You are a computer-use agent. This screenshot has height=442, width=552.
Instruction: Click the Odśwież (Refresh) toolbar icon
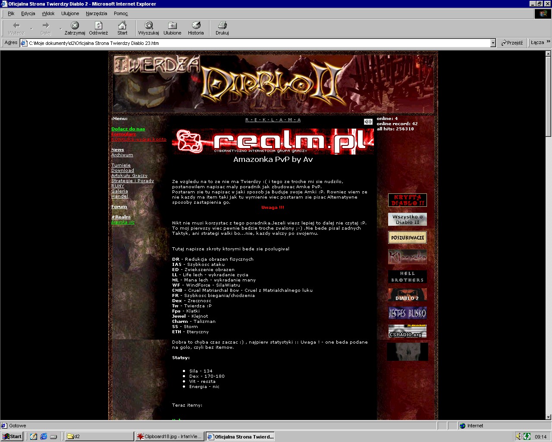pos(98,25)
